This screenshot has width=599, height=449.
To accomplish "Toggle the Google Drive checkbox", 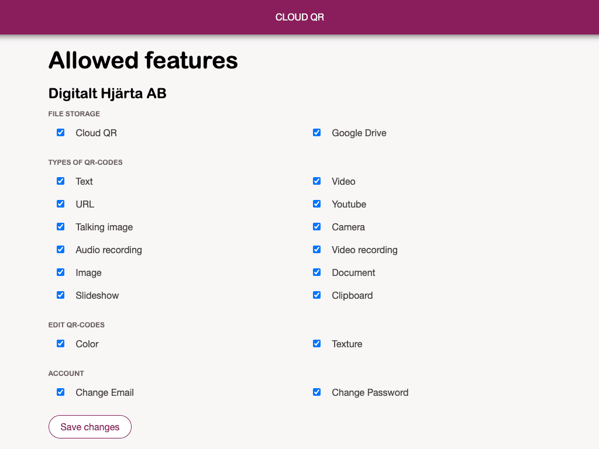I will click(316, 132).
